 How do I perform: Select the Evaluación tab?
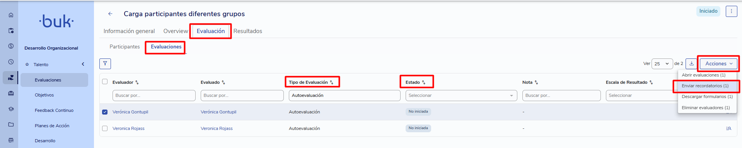[211, 31]
